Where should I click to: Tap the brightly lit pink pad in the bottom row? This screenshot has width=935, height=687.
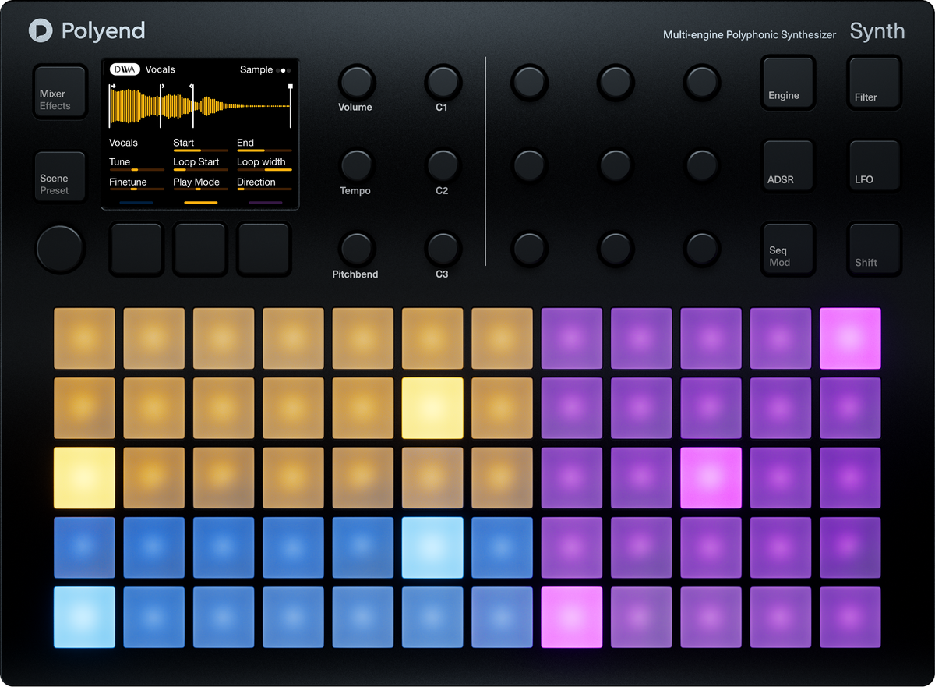572,617
